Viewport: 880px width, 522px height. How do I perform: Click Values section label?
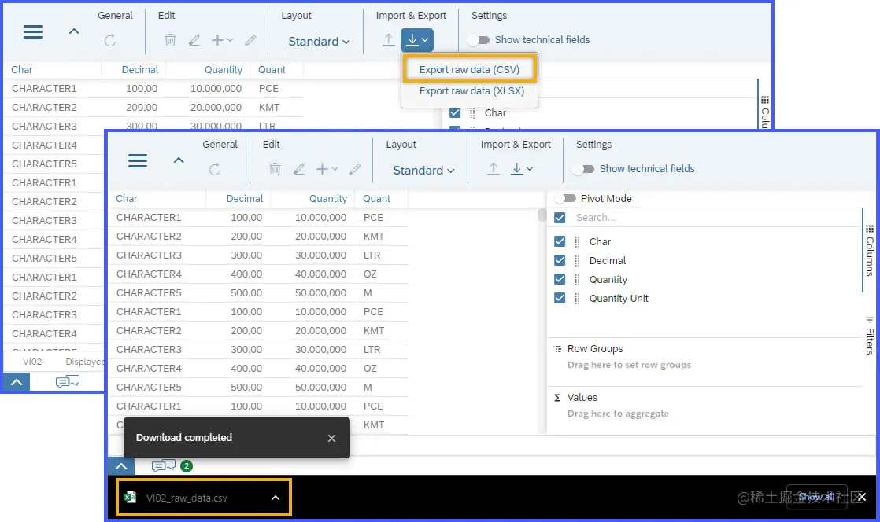(582, 398)
